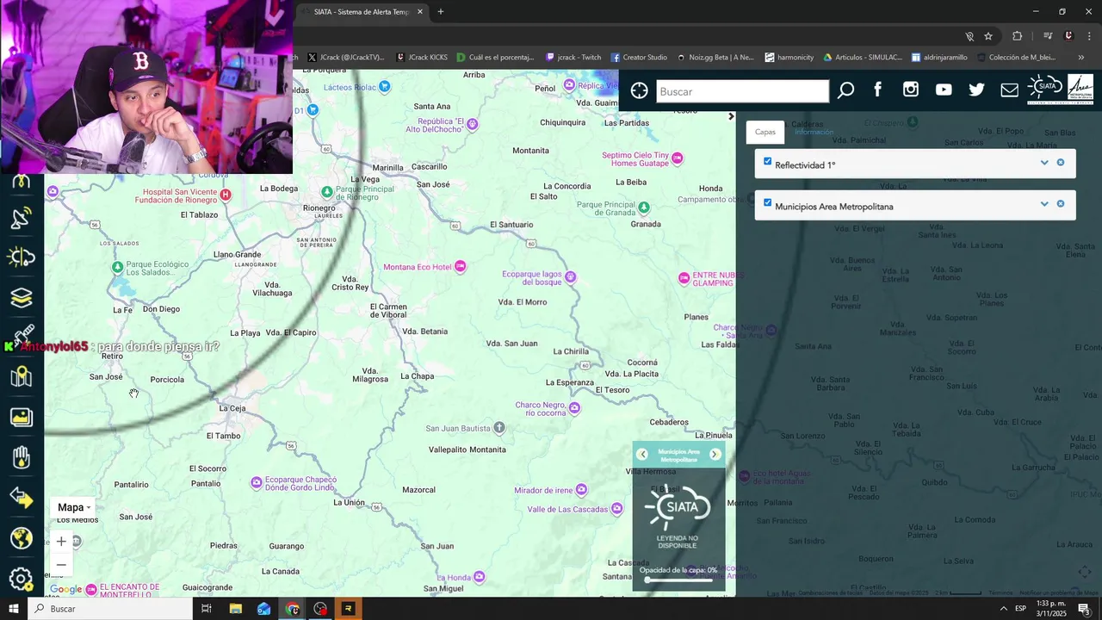Open SIATA Instagram icon
1102x620 pixels.
coord(911,90)
